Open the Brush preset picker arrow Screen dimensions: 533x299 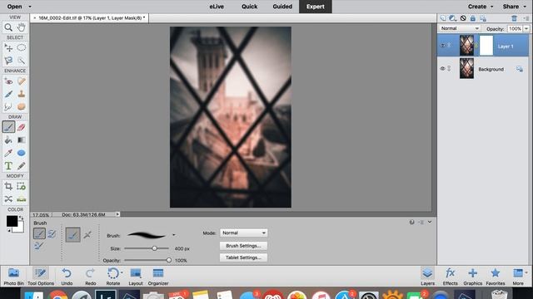[x=174, y=235]
